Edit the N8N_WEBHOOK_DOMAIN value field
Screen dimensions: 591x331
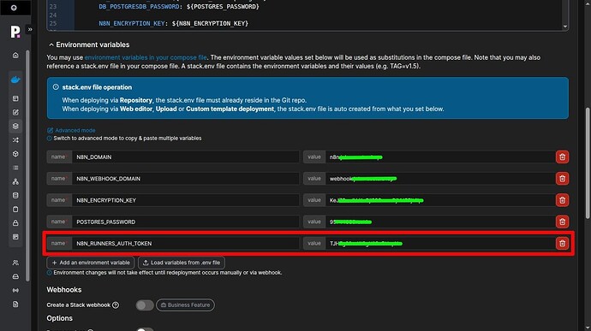point(439,179)
